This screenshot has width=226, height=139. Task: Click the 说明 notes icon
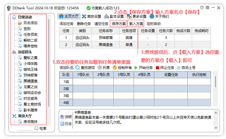[x=62, y=117]
